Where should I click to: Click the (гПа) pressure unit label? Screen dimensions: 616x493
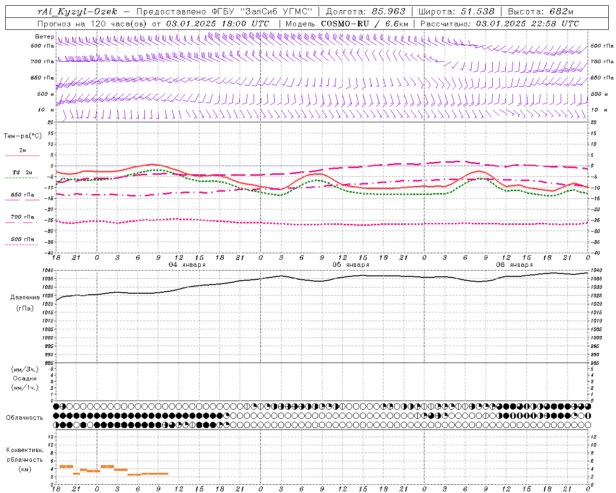[25, 308]
